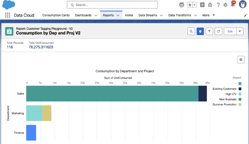
Task: Open the App Launcher grid icon
Action: click(8, 15)
